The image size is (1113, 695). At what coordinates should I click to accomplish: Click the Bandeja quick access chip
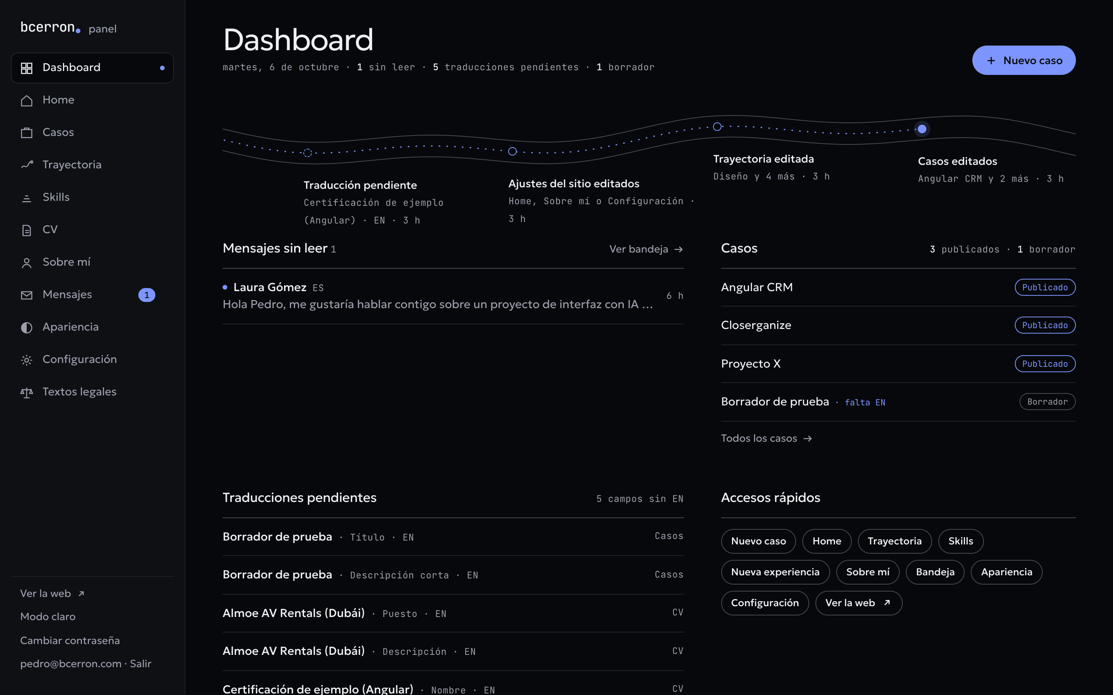pos(934,572)
